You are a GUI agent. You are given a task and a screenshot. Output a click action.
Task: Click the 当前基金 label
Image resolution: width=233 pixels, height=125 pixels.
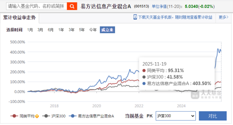click(134, 116)
